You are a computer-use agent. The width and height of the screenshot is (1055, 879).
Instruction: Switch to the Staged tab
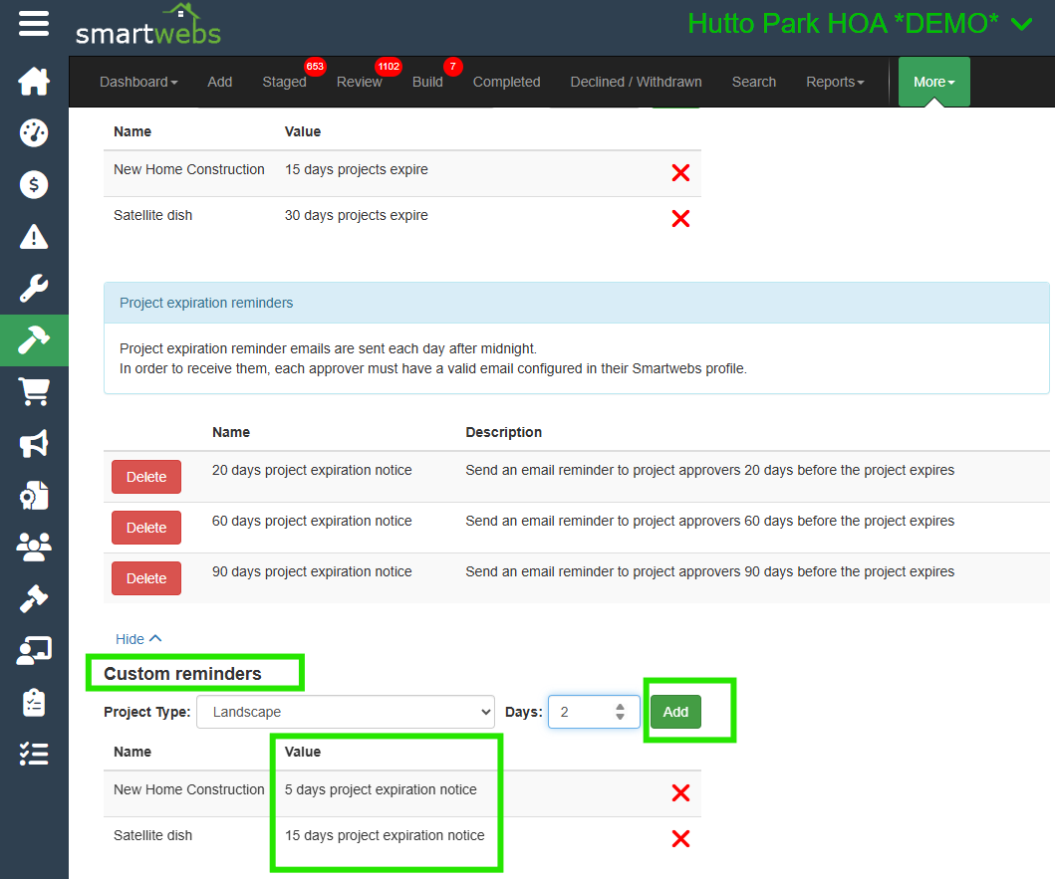284,82
